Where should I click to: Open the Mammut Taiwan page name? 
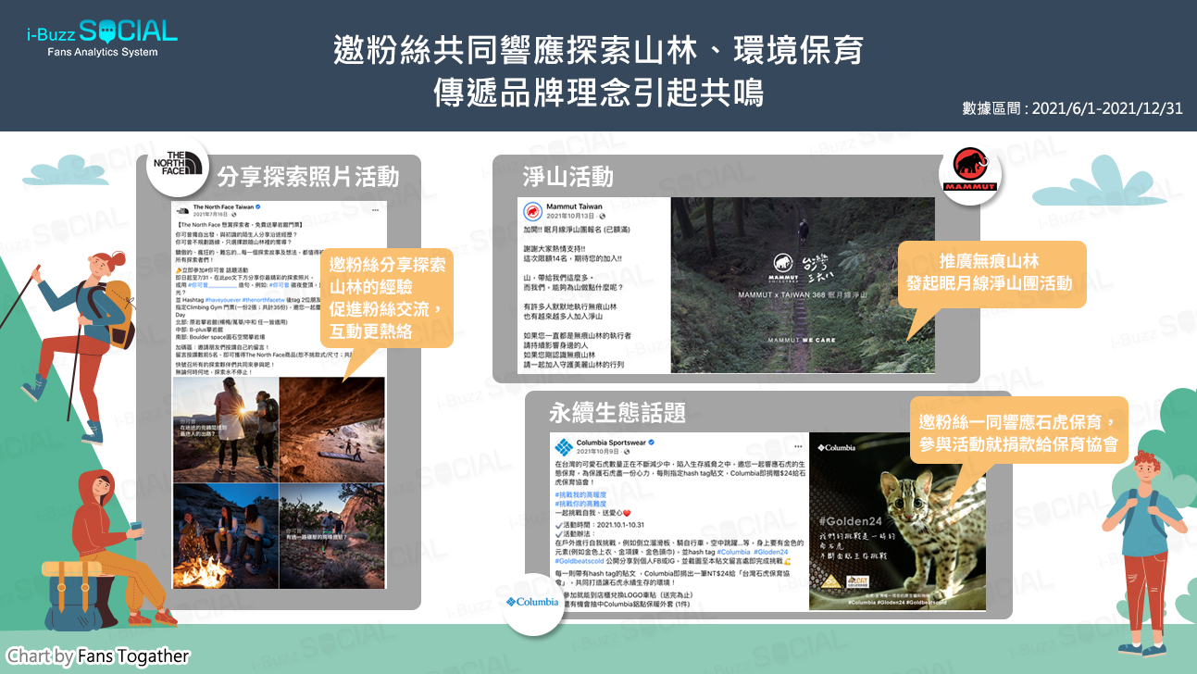[573, 206]
